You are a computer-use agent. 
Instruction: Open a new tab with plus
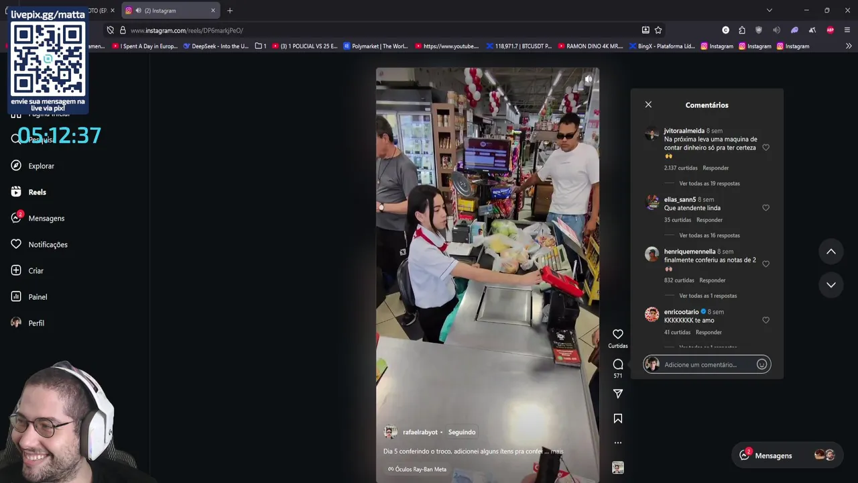click(x=230, y=11)
